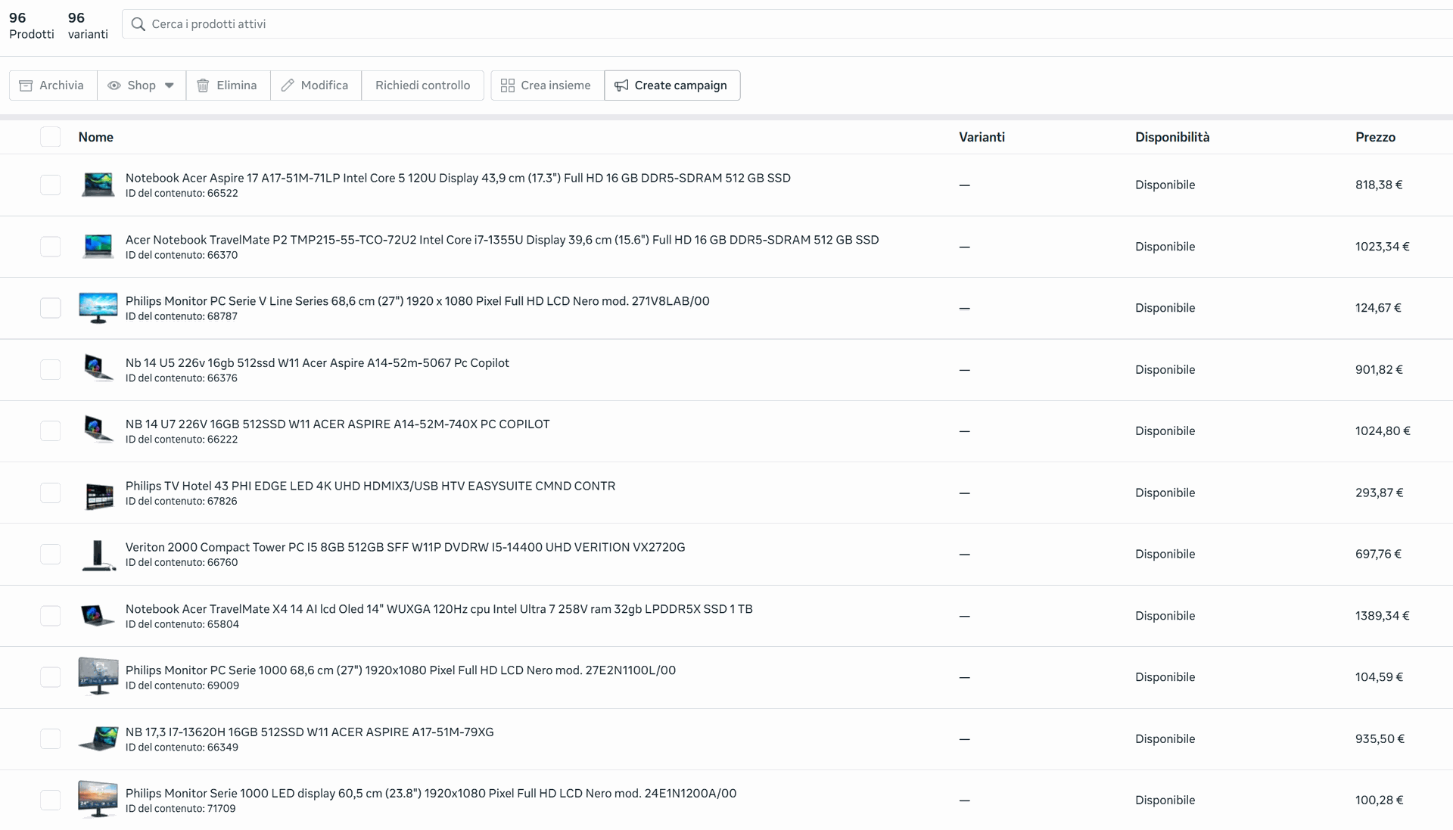Screen dimensions: 1453x830
Task: Click the eye icon on Shop
Action: coord(114,85)
